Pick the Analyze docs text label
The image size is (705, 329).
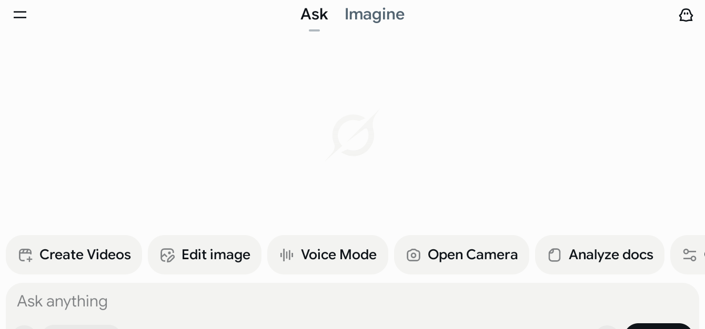tap(611, 255)
